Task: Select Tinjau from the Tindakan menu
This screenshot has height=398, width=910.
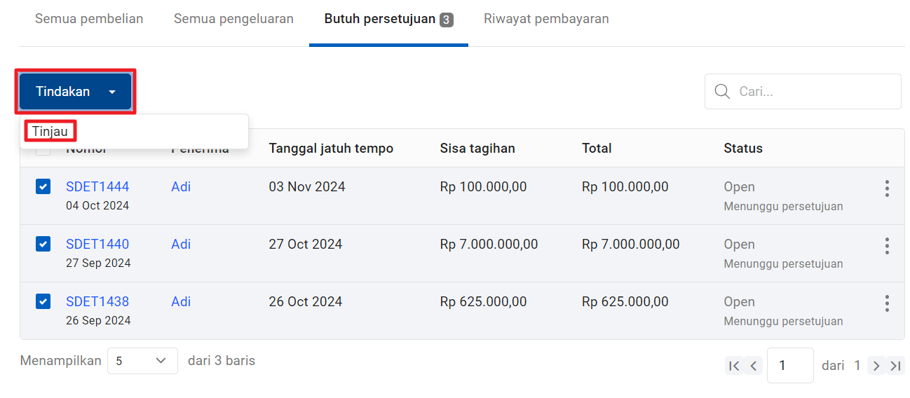Action: click(50, 131)
